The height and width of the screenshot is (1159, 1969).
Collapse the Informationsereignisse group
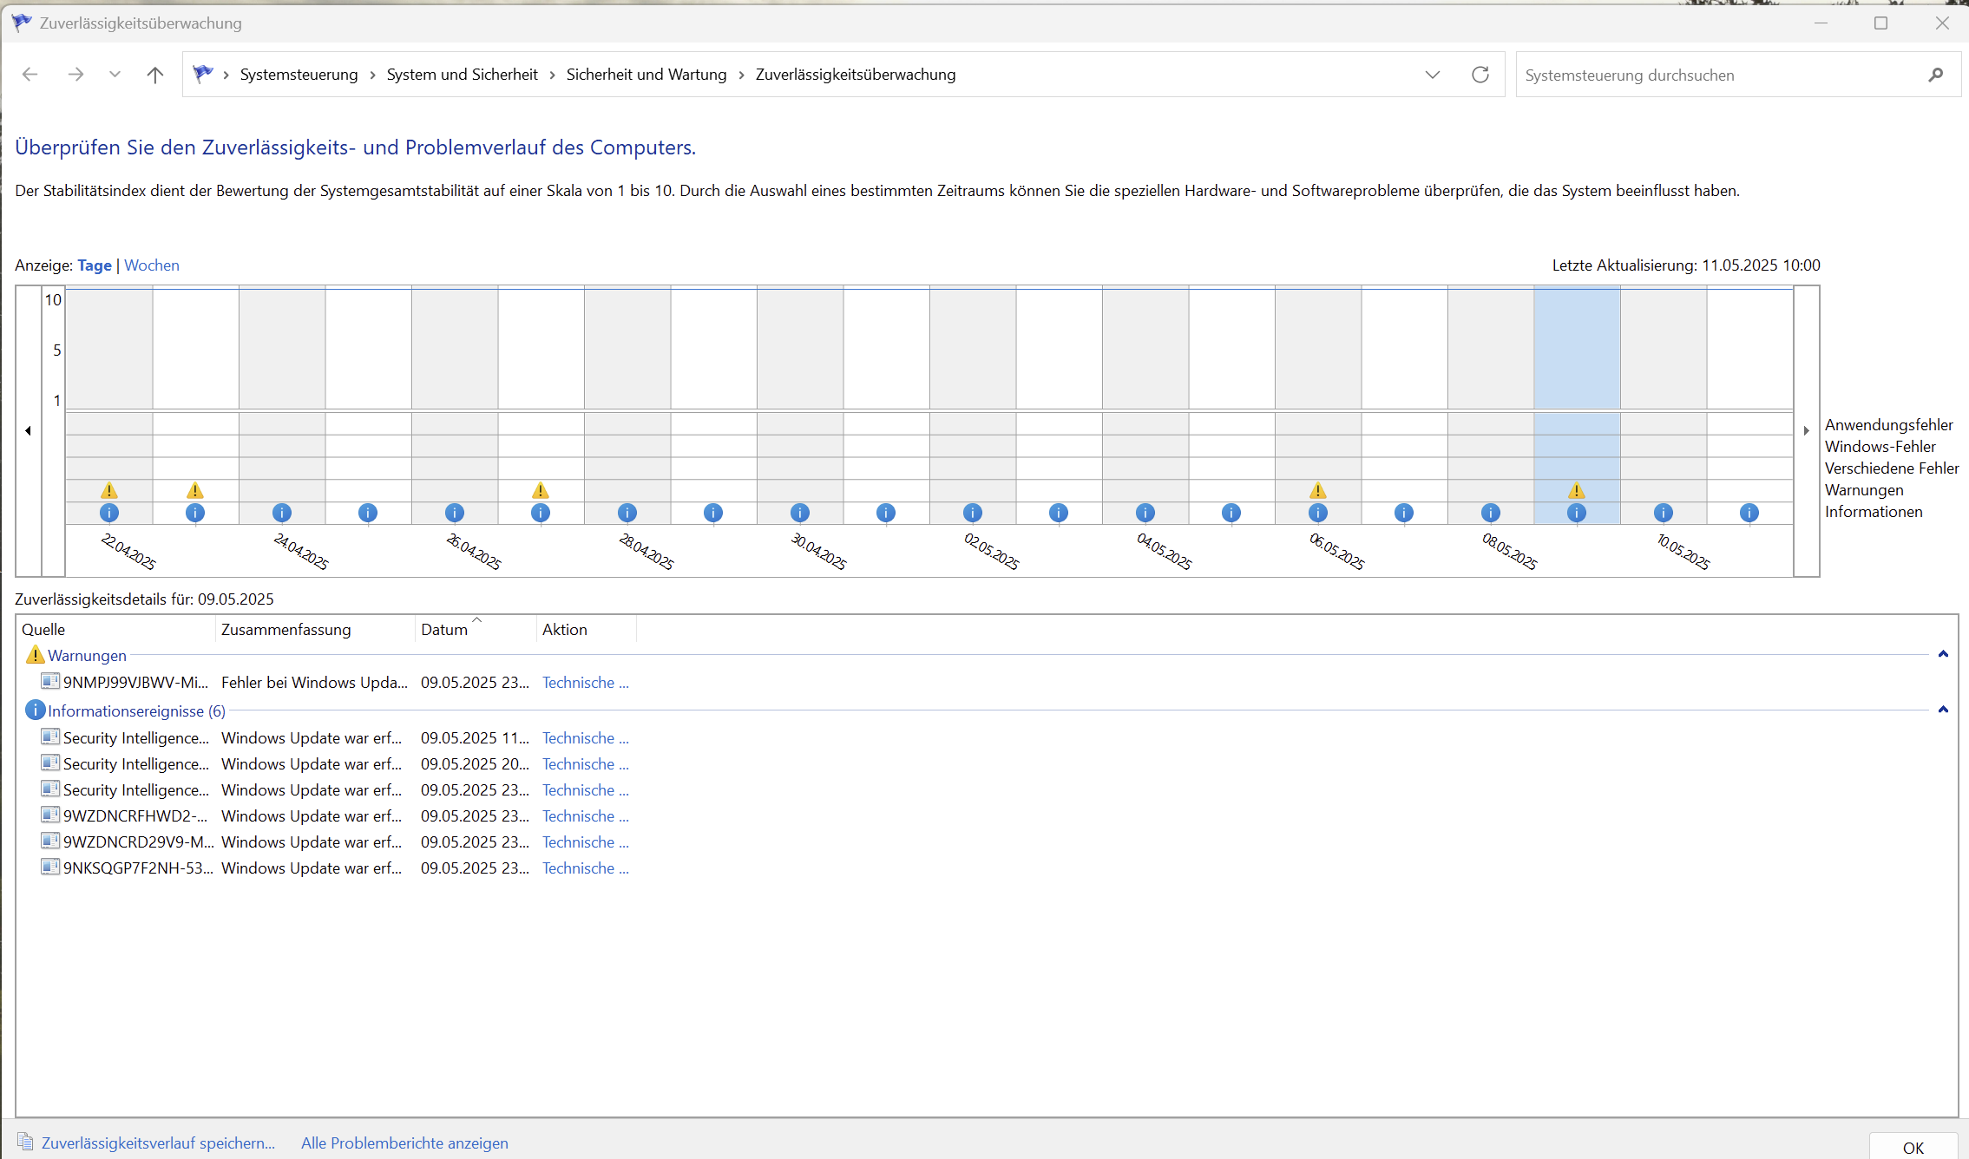(x=1943, y=710)
